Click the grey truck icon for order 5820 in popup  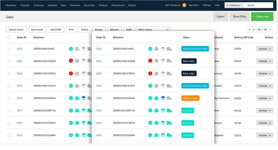pyautogui.click(x=169, y=74)
